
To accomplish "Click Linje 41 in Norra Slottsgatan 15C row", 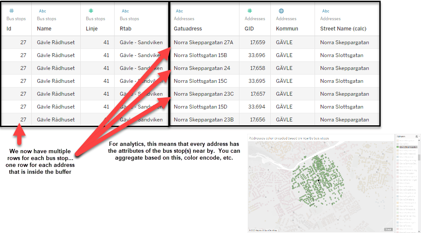I will (x=106, y=81).
